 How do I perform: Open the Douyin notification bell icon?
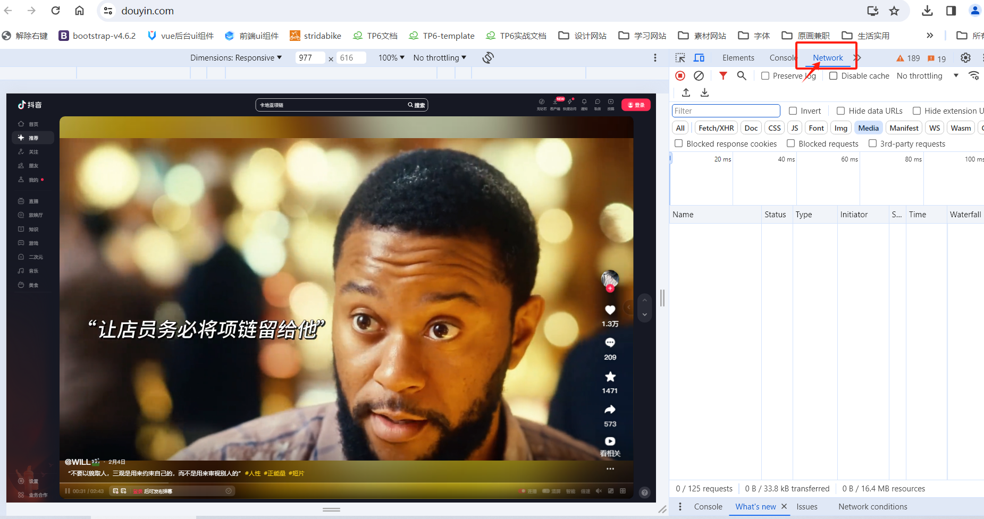point(584,101)
